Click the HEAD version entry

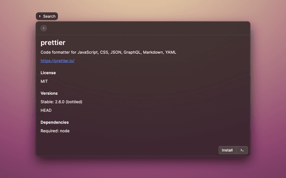click(x=46, y=110)
